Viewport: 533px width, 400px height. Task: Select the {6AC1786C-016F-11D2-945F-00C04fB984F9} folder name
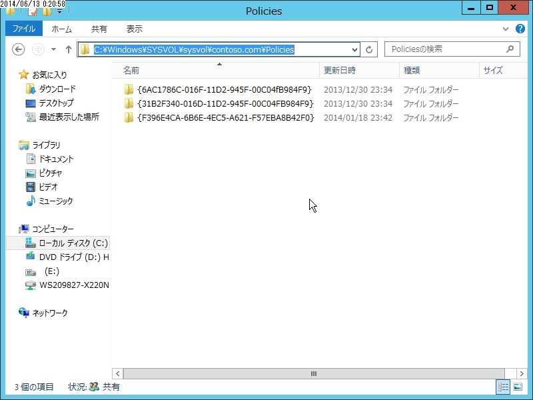click(225, 89)
